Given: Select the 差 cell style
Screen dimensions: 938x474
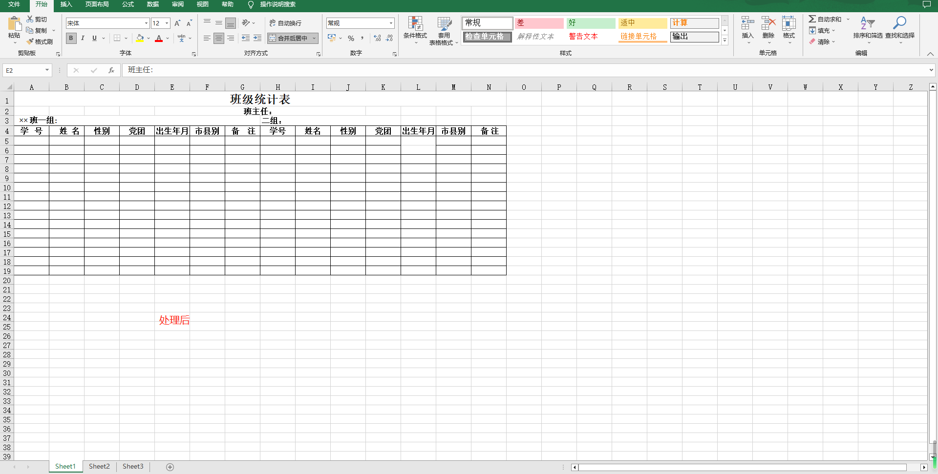Looking at the screenshot, I should [x=539, y=22].
